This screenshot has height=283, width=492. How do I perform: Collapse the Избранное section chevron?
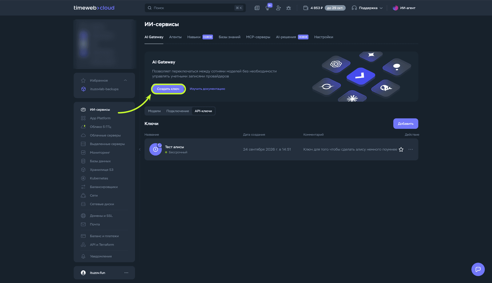(x=125, y=80)
